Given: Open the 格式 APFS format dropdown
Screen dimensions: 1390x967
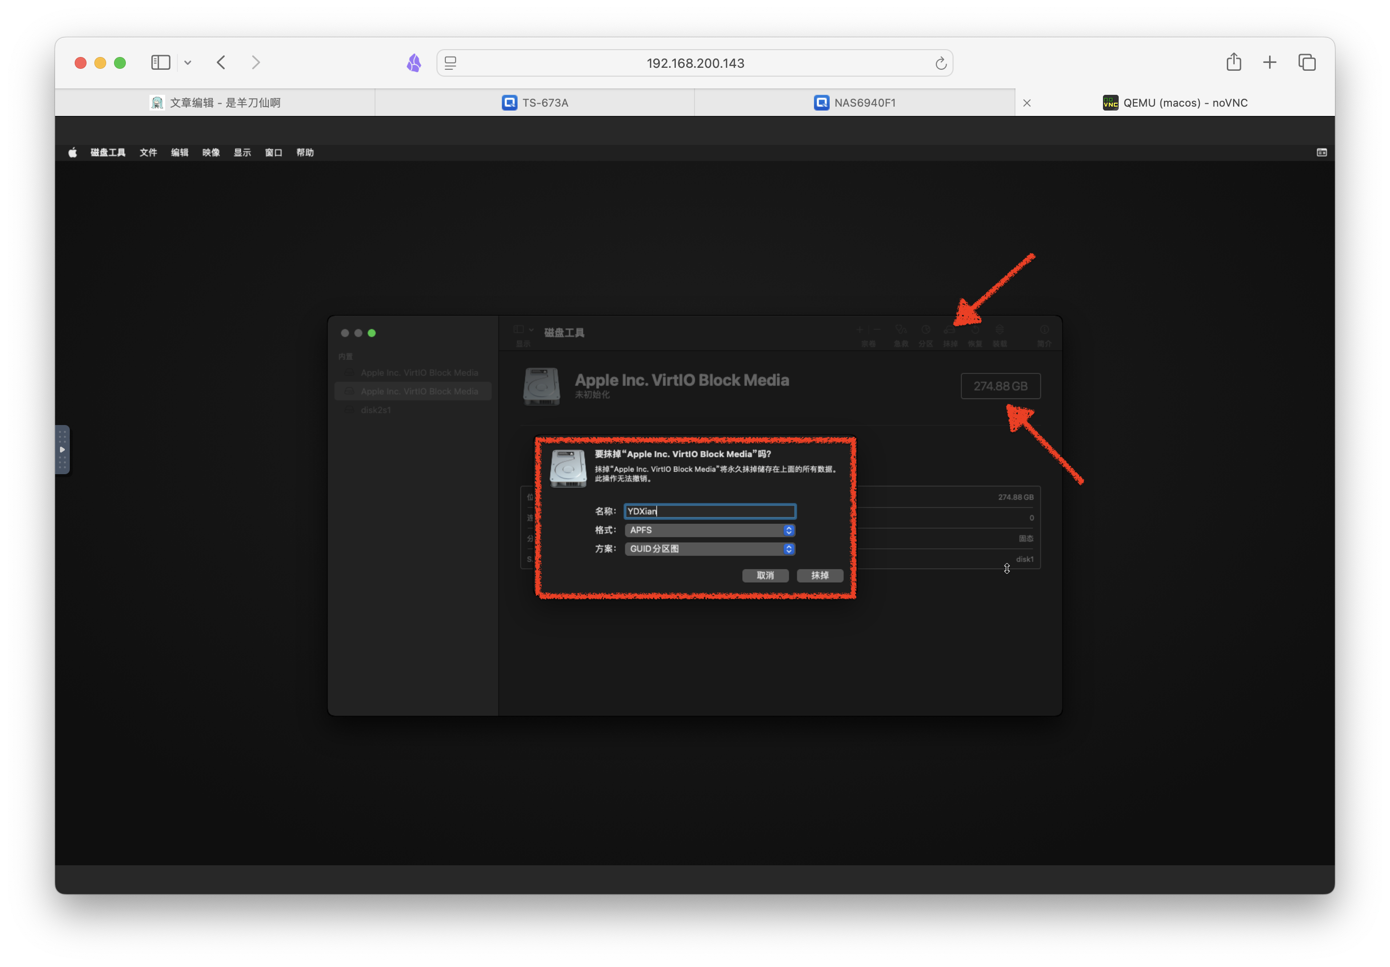Looking at the screenshot, I should pyautogui.click(x=710, y=530).
